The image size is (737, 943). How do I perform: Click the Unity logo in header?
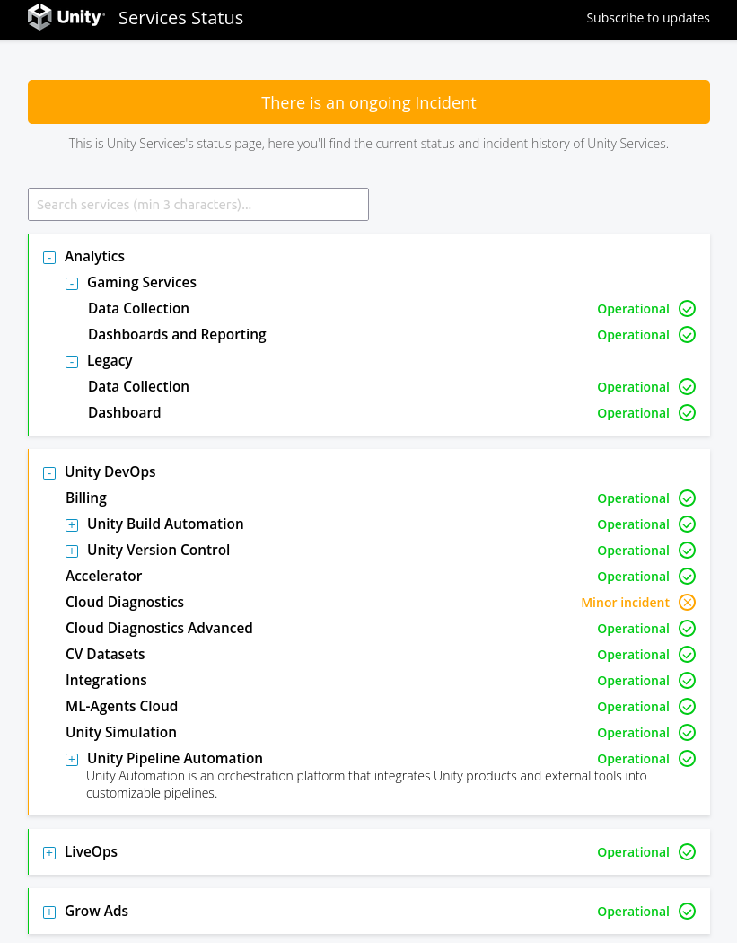tap(66, 18)
